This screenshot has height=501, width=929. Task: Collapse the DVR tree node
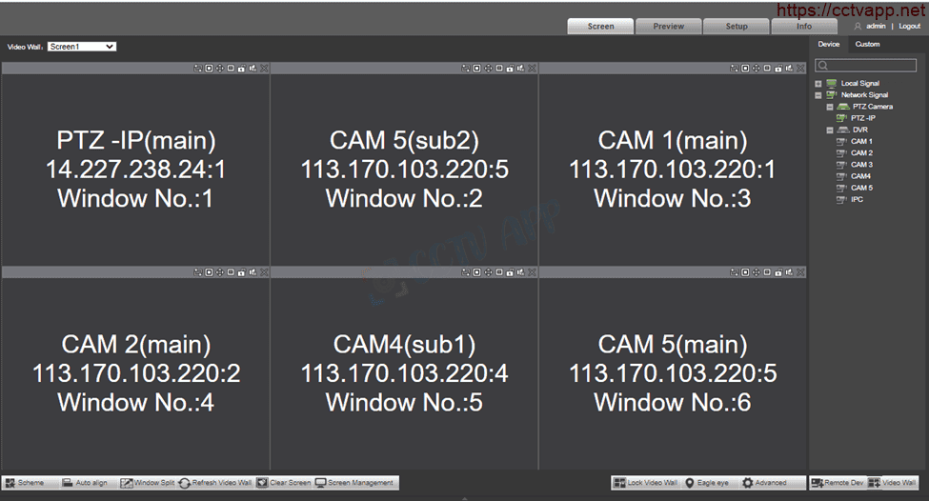[x=830, y=130]
